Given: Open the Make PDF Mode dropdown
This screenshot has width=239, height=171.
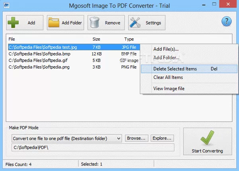Looking at the screenshot, I should [67, 138].
